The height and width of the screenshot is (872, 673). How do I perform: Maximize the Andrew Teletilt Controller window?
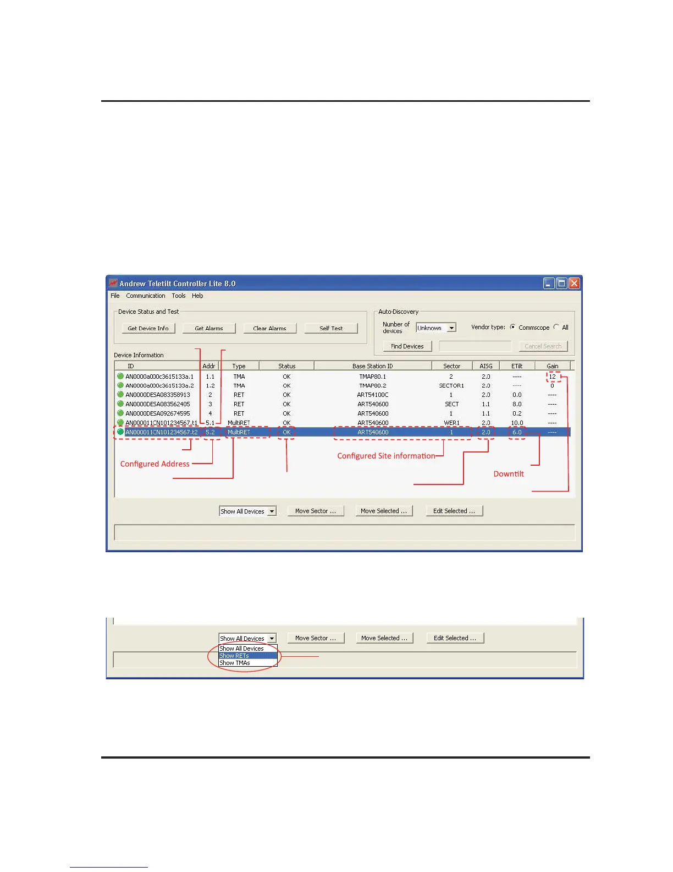561,284
